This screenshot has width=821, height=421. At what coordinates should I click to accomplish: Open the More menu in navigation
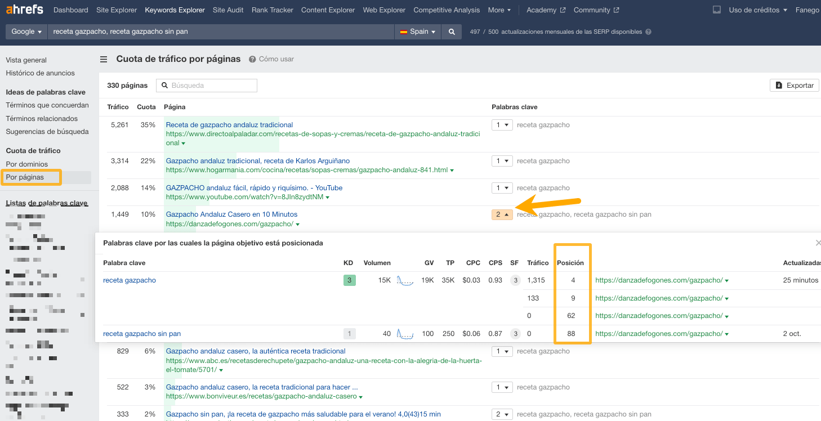[x=499, y=10]
